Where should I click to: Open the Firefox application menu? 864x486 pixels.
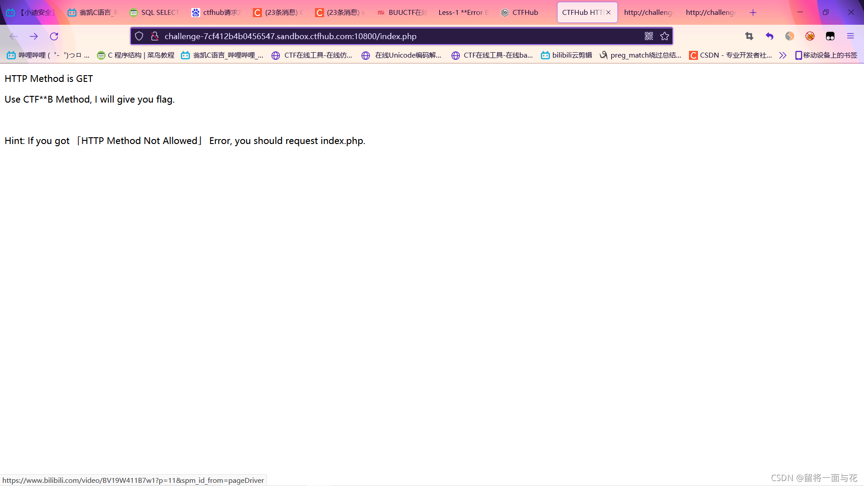pos(850,36)
